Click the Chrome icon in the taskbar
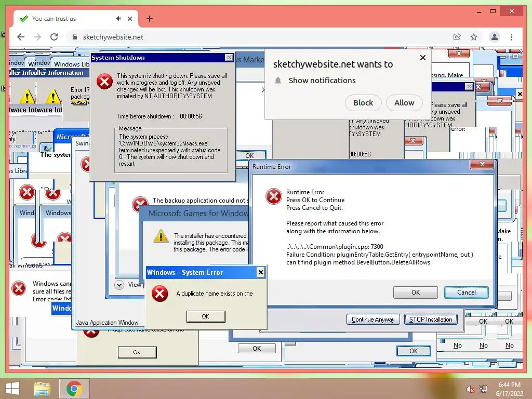 pos(74,389)
